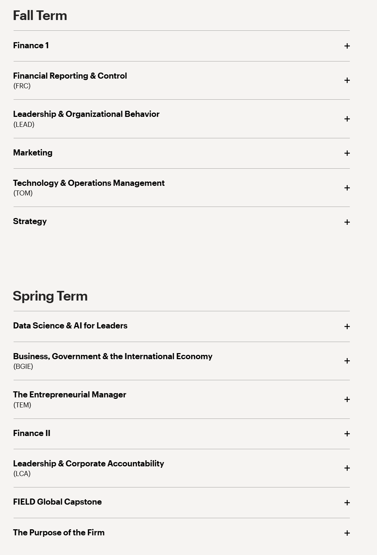Click the Finance 1 course title
This screenshot has height=555, width=377.
31,45
